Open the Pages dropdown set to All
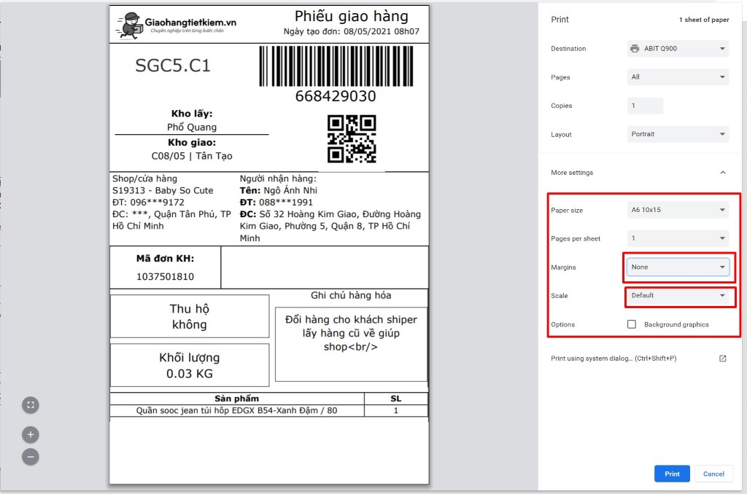747x494 pixels. click(678, 77)
